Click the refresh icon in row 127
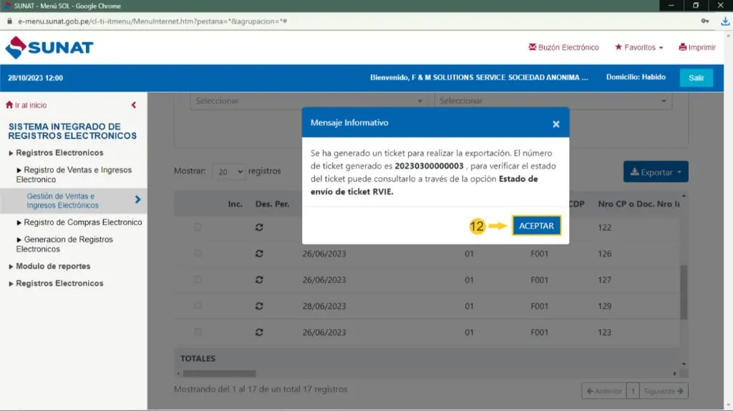The image size is (733, 411). 259,280
